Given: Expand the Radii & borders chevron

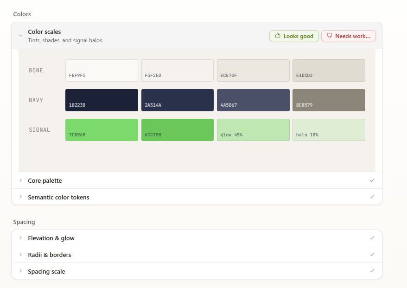Looking at the screenshot, I should coord(21,255).
